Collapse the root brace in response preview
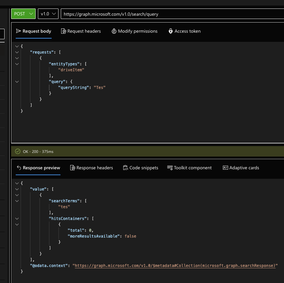This screenshot has width=284, height=283. [17, 183]
